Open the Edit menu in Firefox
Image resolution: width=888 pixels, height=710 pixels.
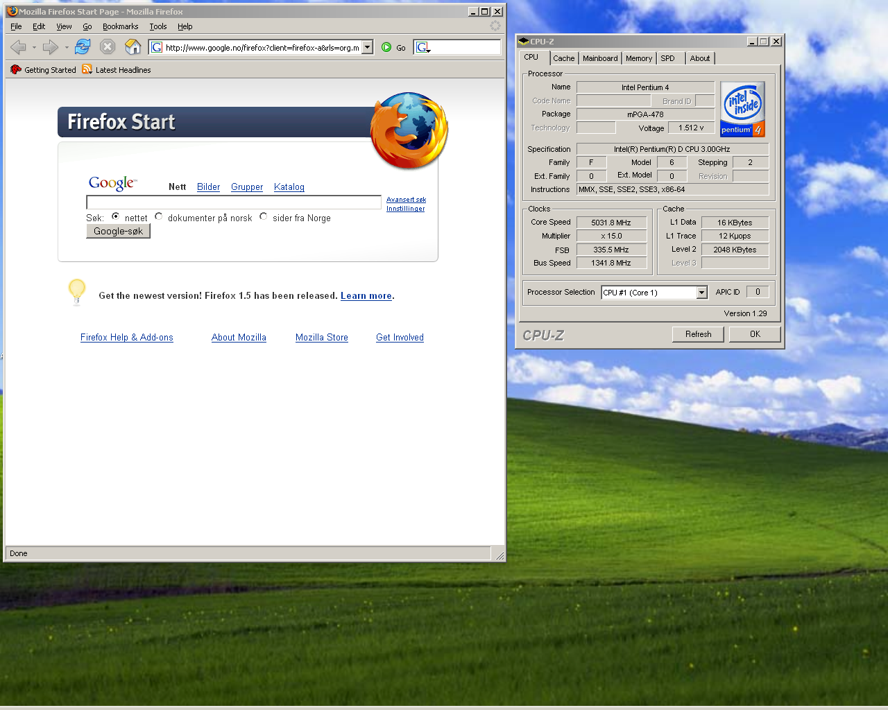tap(39, 26)
